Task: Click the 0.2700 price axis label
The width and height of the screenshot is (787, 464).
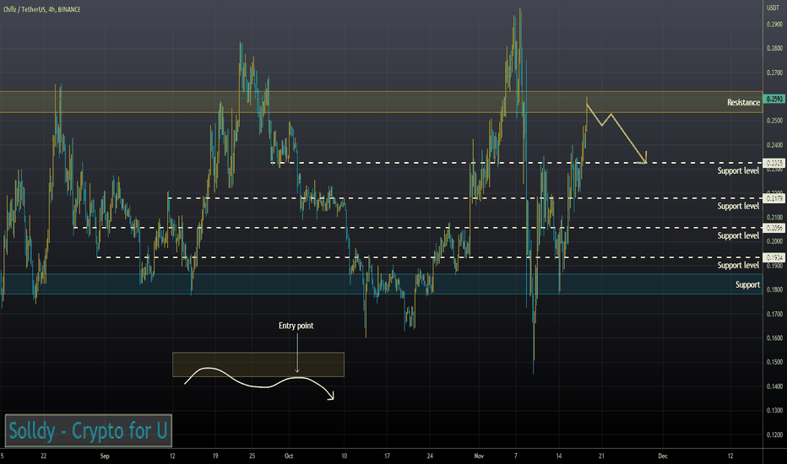Action: click(x=774, y=73)
